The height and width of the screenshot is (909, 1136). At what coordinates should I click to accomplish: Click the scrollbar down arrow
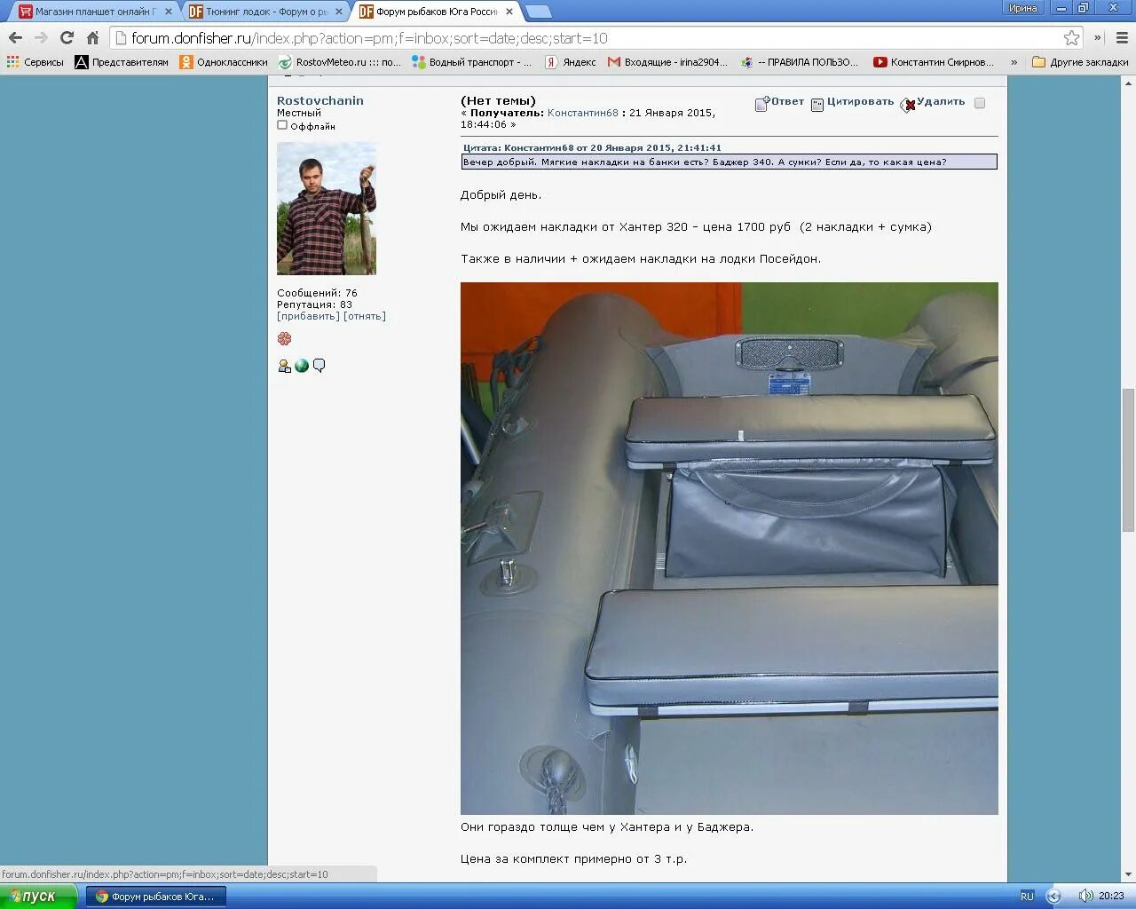(1128, 874)
